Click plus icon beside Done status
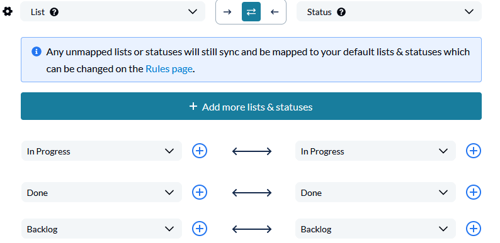The height and width of the screenshot is (243, 500). [474, 192]
